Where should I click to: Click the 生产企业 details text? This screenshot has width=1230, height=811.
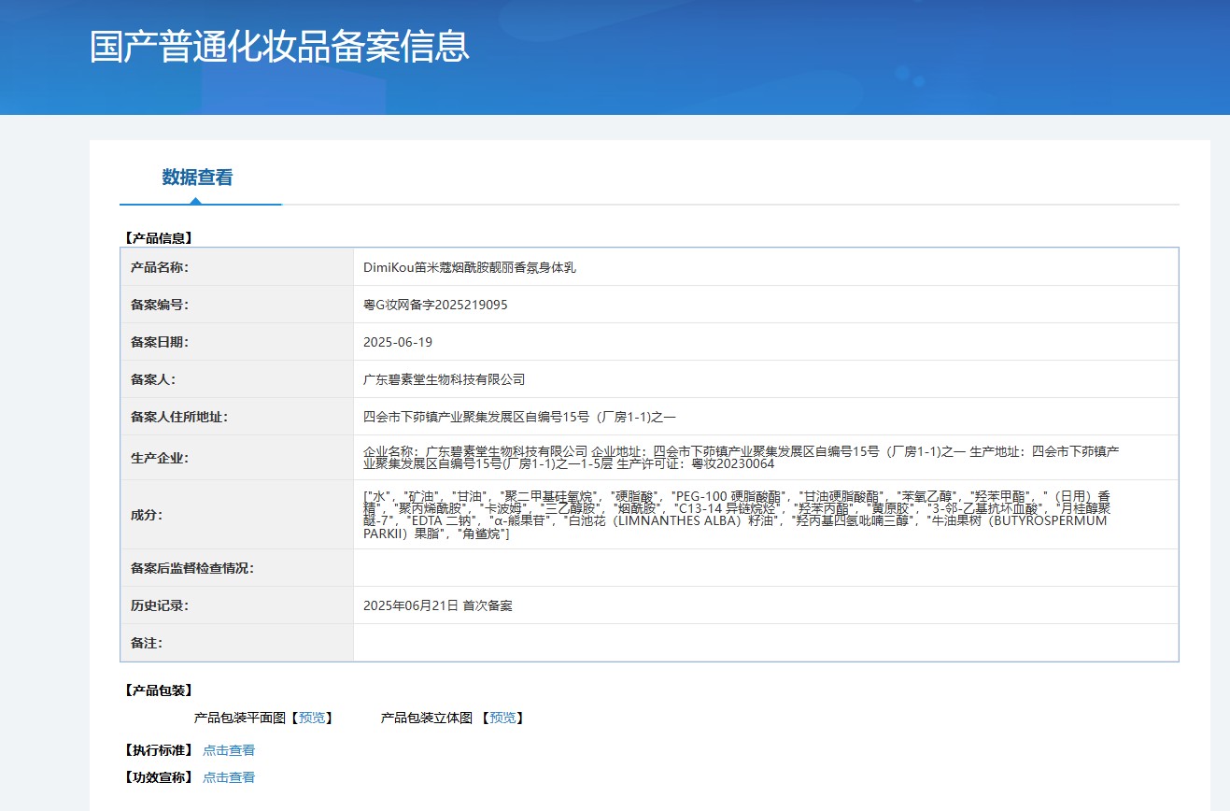point(742,457)
